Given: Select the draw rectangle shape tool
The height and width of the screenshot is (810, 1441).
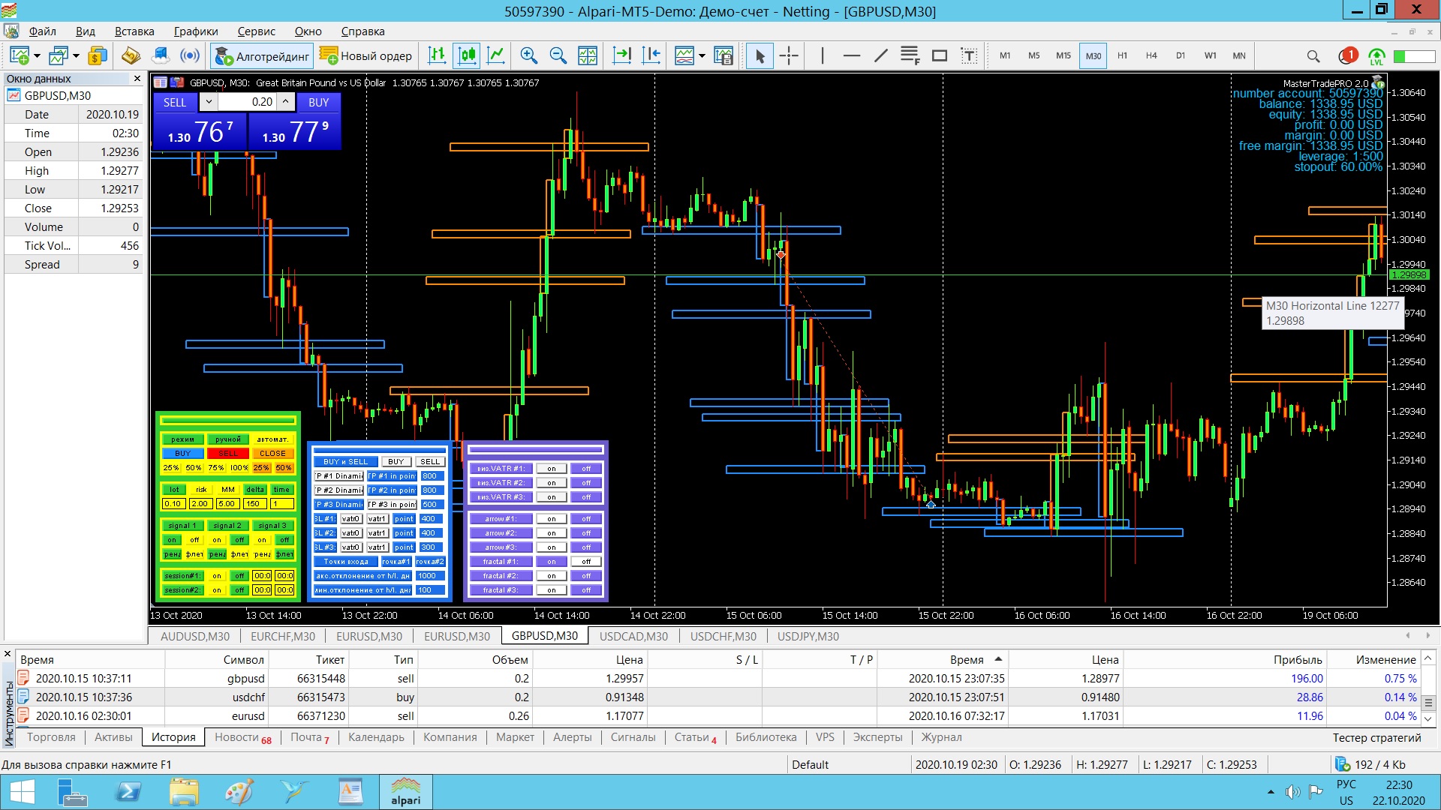Looking at the screenshot, I should pyautogui.click(x=939, y=55).
